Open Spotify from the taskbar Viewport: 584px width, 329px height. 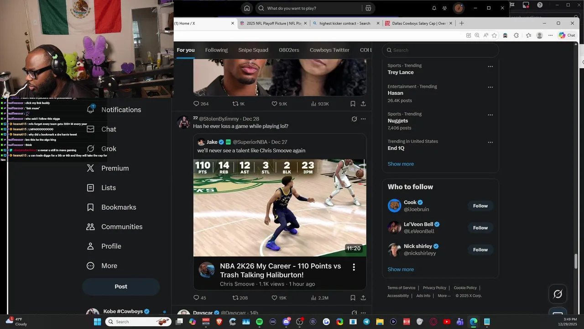tap(259, 322)
